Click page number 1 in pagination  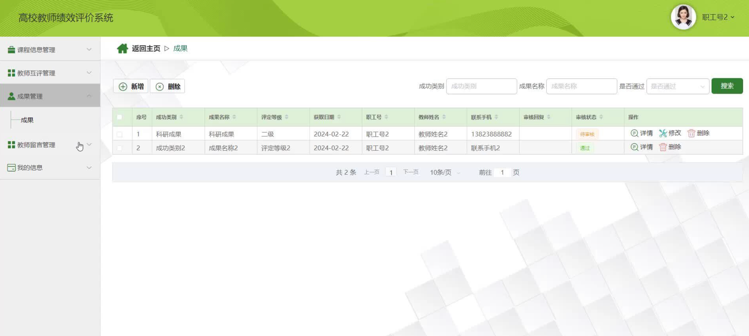click(391, 172)
